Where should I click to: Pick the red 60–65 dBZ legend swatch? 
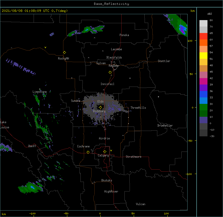tap(203, 36)
